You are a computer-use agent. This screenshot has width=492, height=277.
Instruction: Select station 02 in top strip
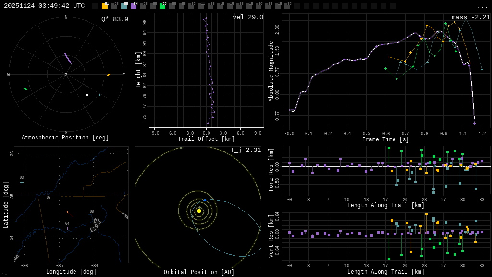click(114, 6)
